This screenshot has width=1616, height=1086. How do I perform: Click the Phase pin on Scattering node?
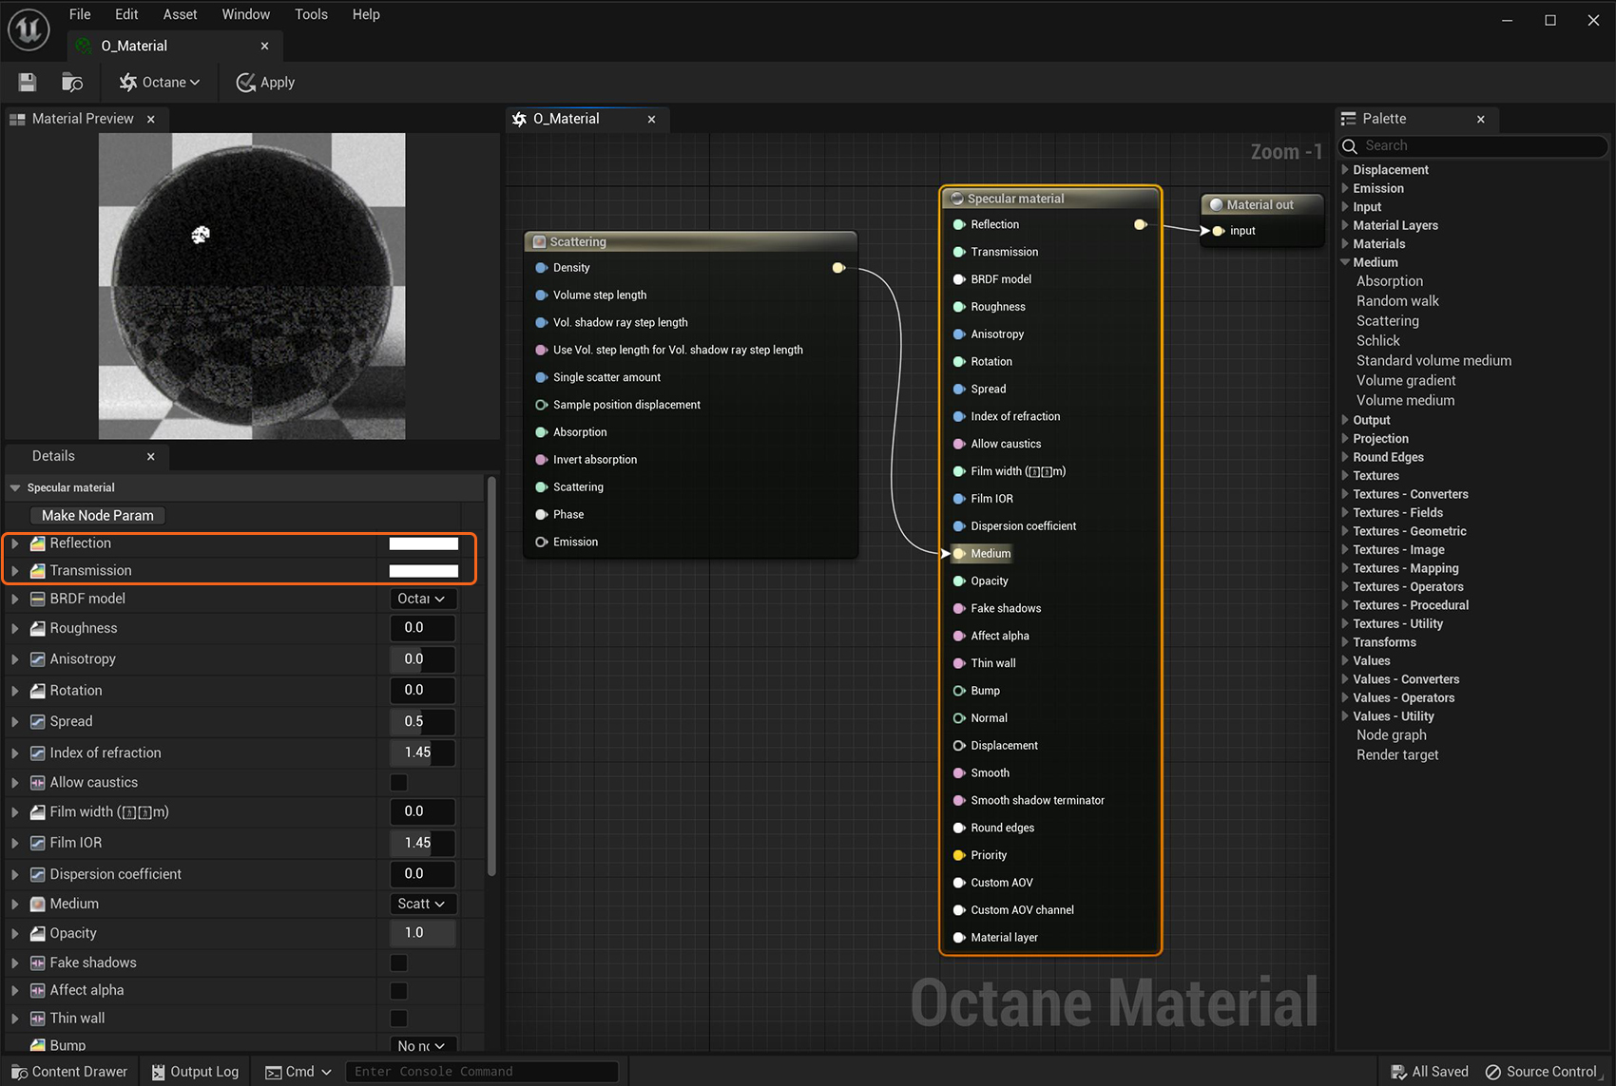pos(542,514)
